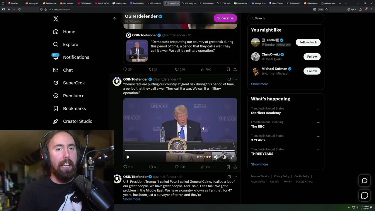This screenshot has height=211, width=375.
Task: Follow Michael Kofman
Action: tap(312, 71)
